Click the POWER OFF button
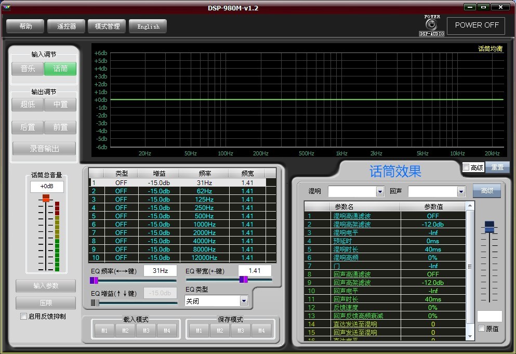 point(475,24)
